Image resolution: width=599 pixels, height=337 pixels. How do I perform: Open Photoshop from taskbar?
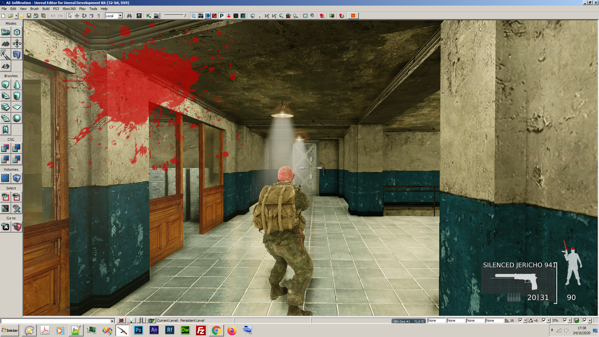coord(138,330)
